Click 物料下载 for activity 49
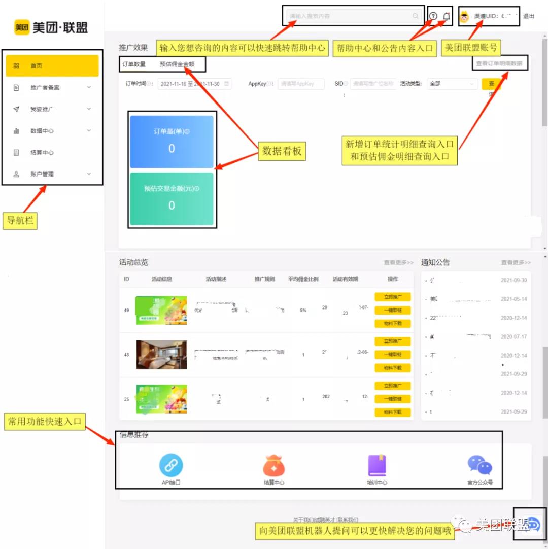Image resolution: width=548 pixels, height=549 pixels. 393,324
